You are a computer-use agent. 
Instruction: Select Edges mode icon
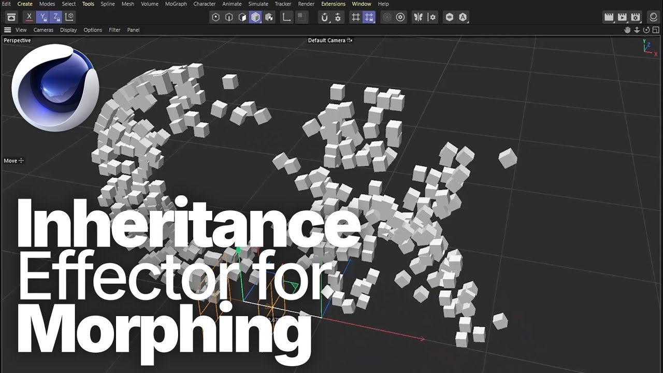click(x=229, y=17)
